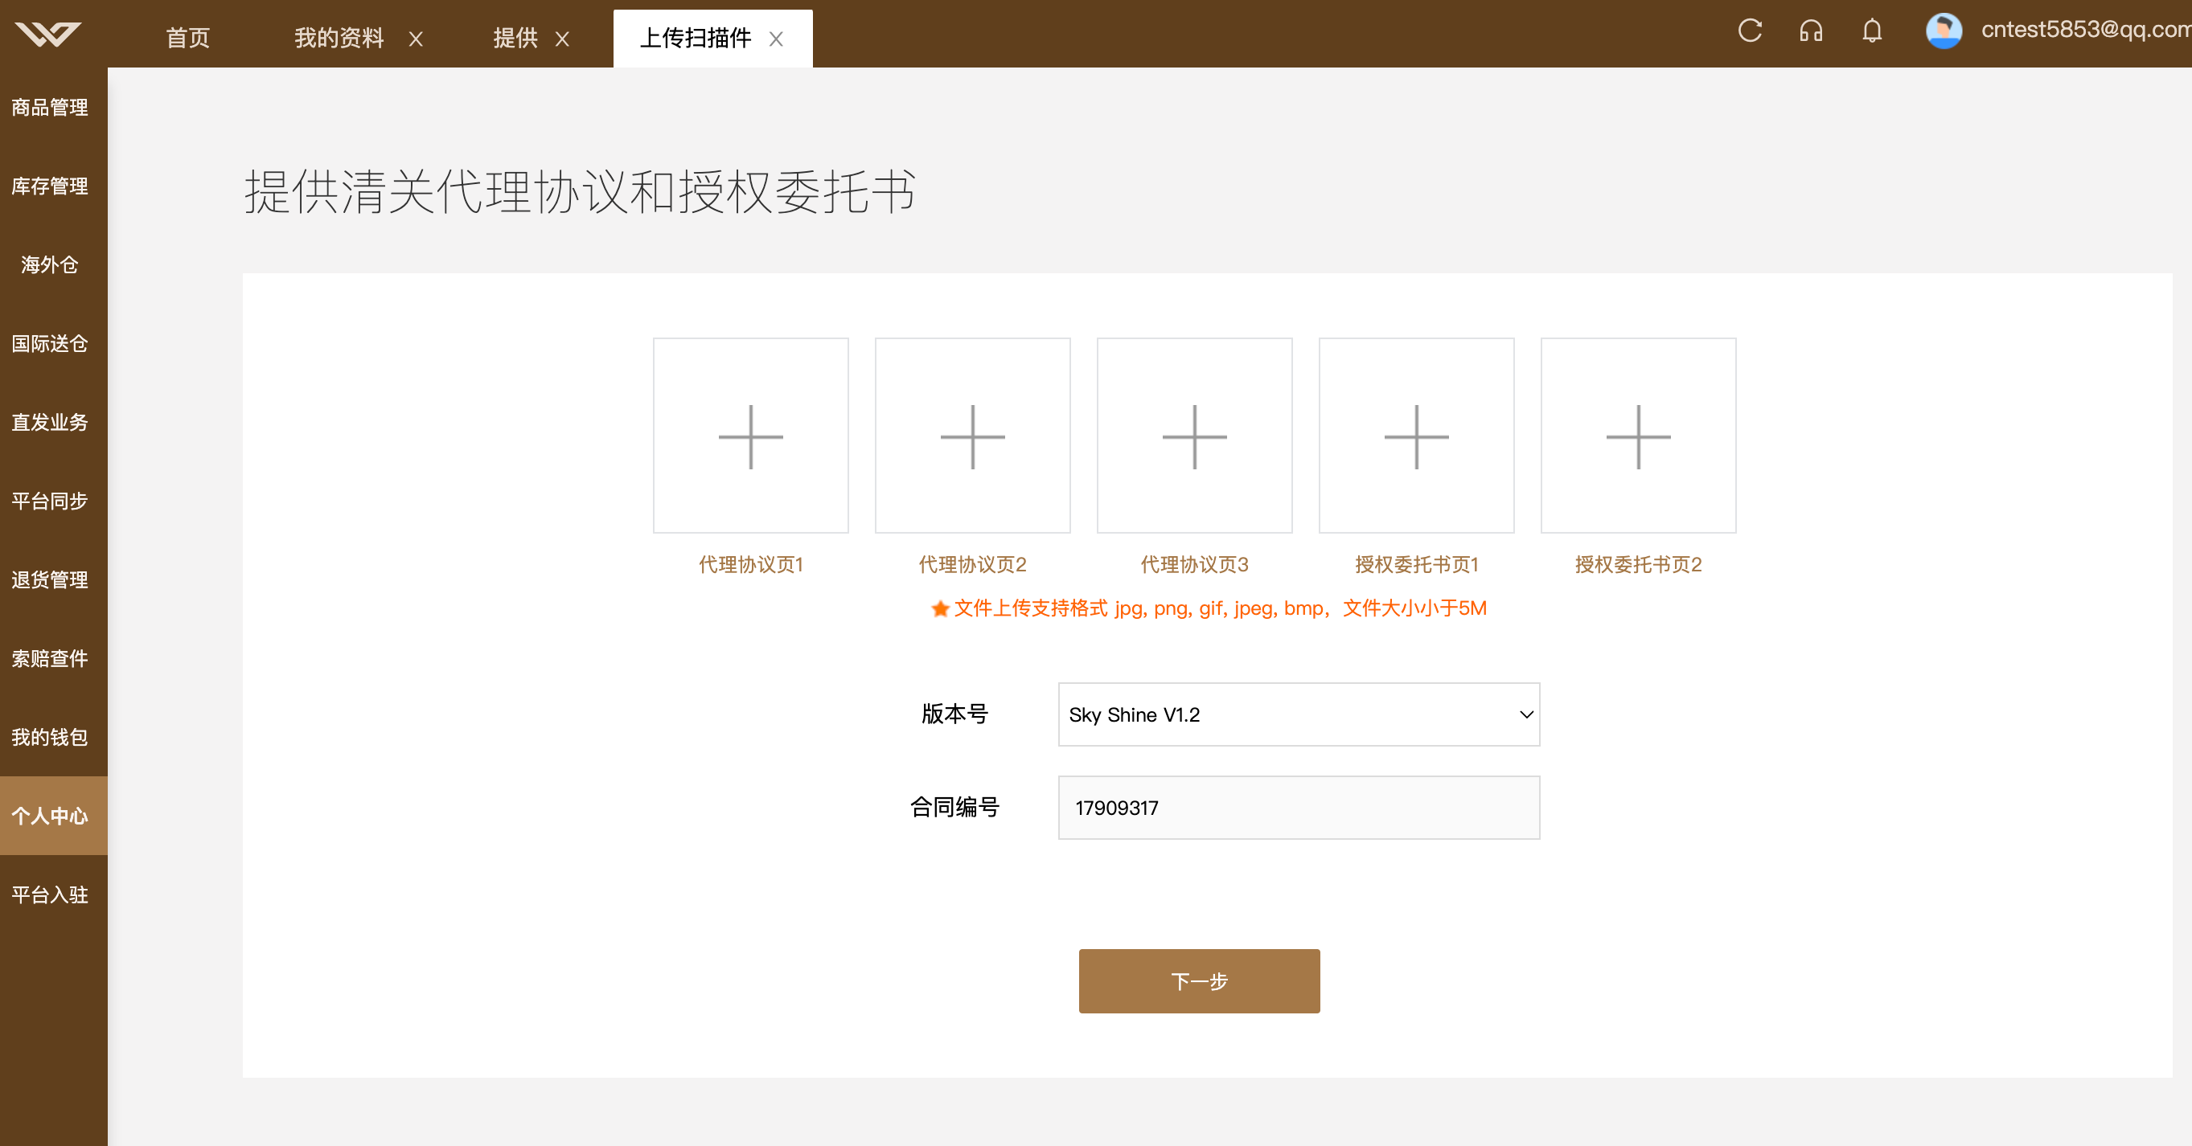The width and height of the screenshot is (2192, 1146).
Task: Open 库存管理 in the sidebar
Action: (49, 186)
